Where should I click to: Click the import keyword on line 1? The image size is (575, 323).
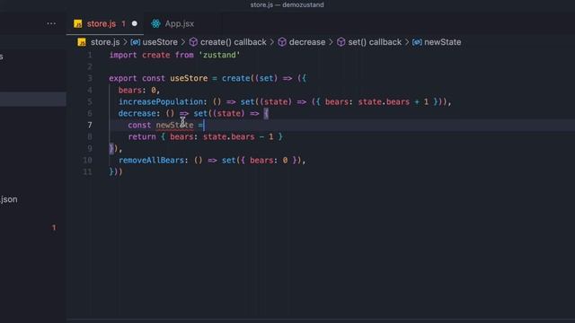(123, 55)
